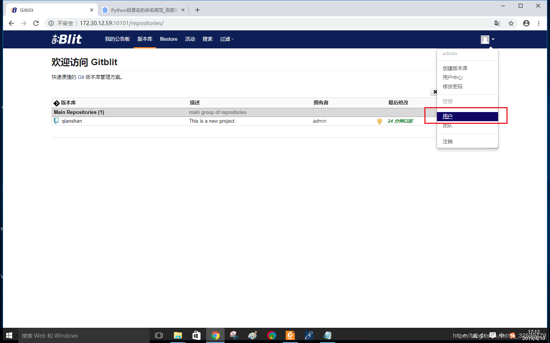Expand the 过滤 filter dropdown
This screenshot has height=343, width=550.
tap(226, 39)
